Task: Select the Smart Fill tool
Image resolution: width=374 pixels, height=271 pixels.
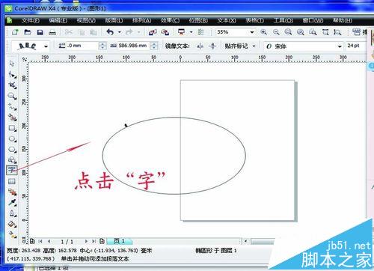Action: [x=12, y=118]
